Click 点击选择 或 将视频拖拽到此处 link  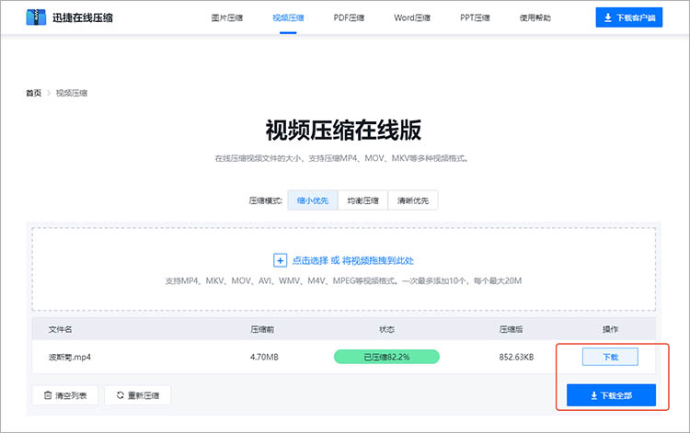pos(353,260)
